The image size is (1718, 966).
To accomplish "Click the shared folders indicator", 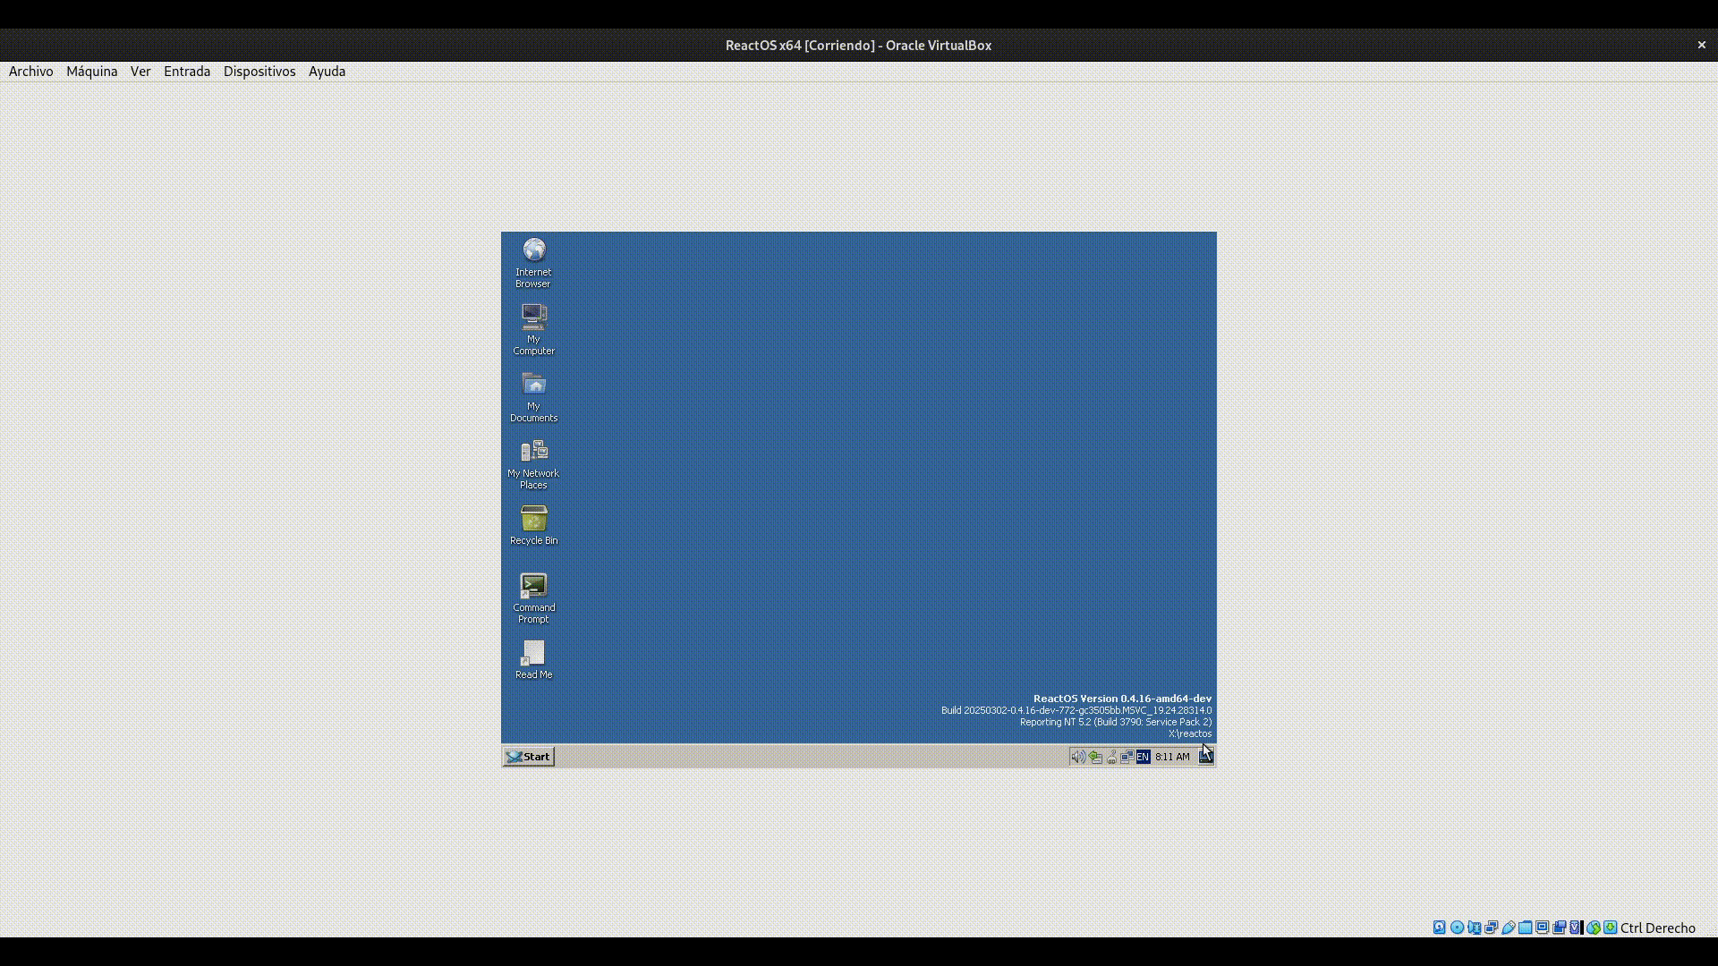I will click(1525, 928).
